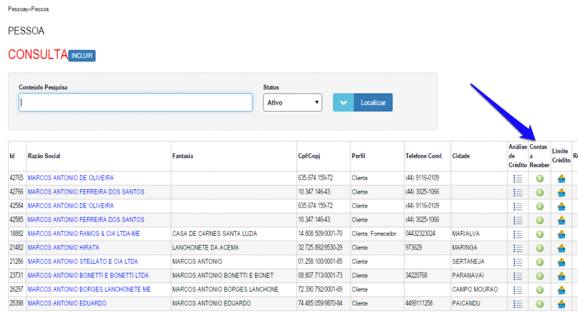This screenshot has height=312, width=578.
Task: Focus the Conteúdo Pesquisa text field
Action: pos(135,102)
